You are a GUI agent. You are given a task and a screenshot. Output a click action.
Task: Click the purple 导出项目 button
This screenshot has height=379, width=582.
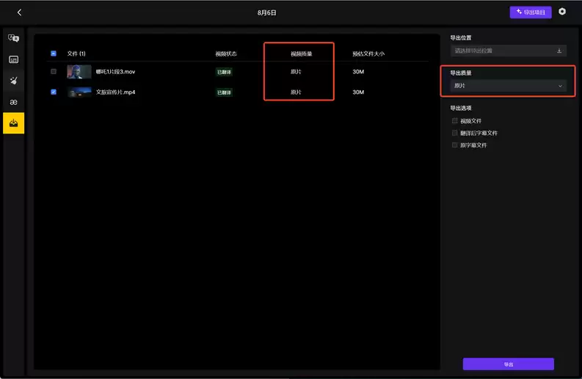point(531,12)
